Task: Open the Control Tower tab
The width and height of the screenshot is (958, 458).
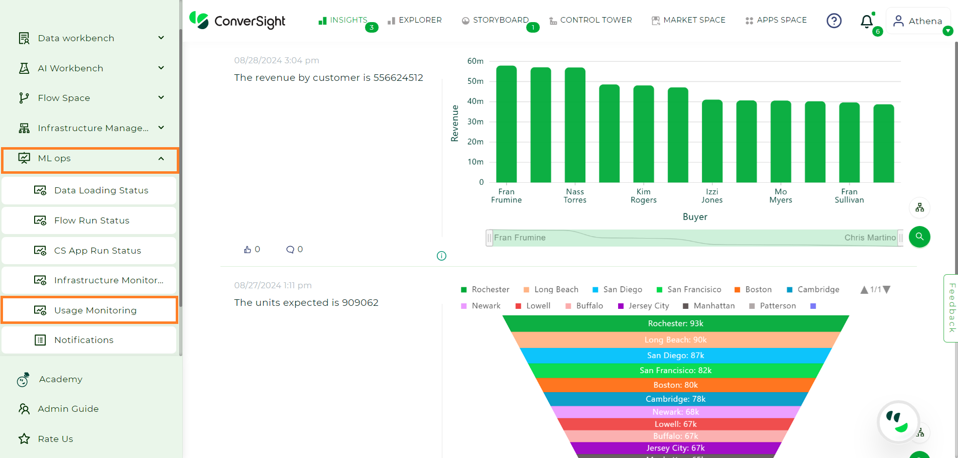Action: [x=590, y=20]
